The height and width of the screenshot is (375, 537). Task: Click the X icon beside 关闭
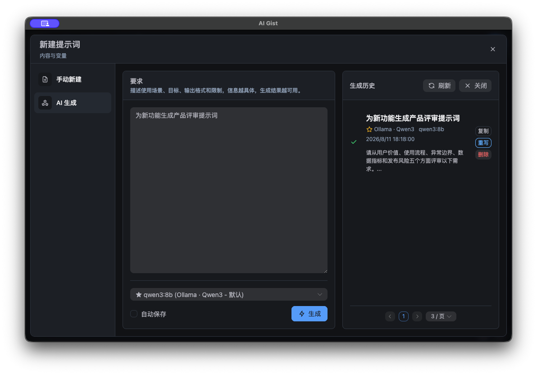[468, 86]
